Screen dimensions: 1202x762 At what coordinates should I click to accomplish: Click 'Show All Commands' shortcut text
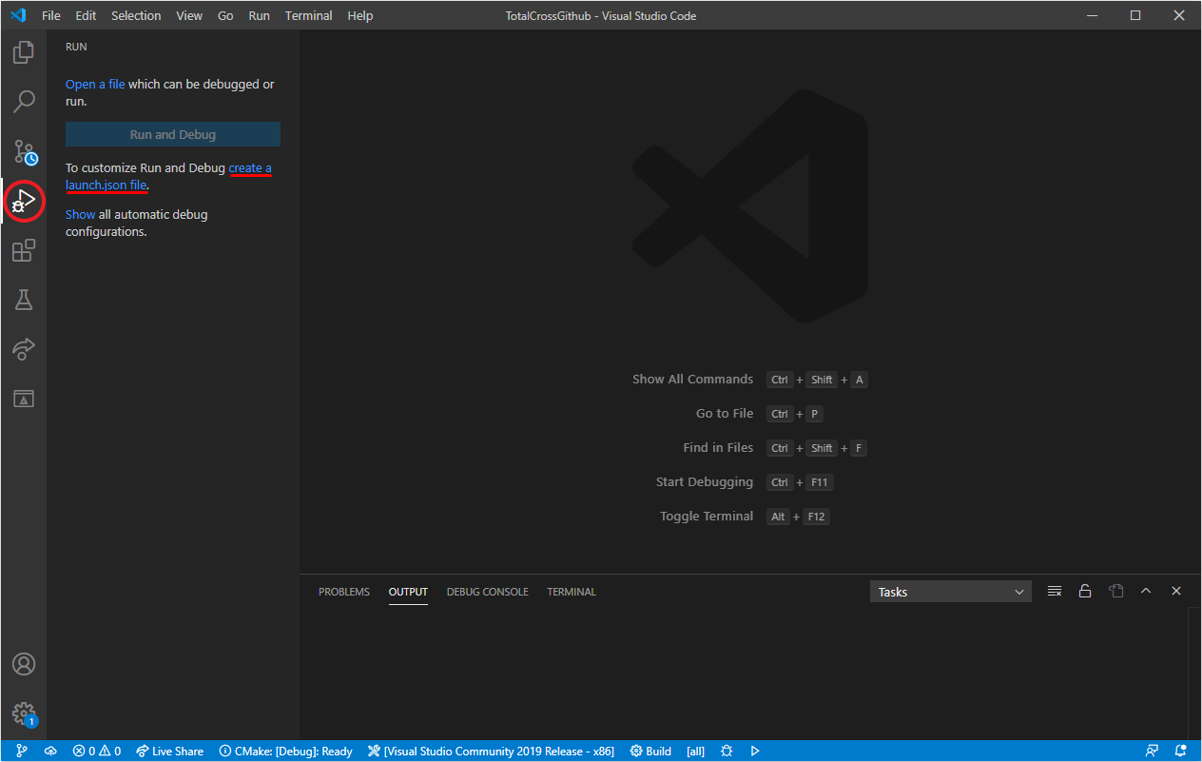(x=692, y=380)
